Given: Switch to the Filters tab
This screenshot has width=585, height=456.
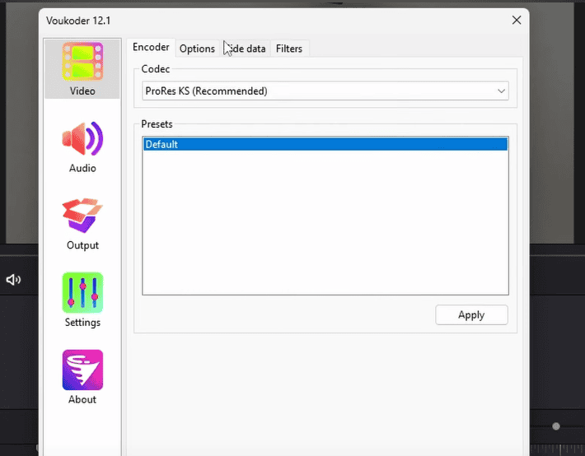Looking at the screenshot, I should tap(289, 49).
